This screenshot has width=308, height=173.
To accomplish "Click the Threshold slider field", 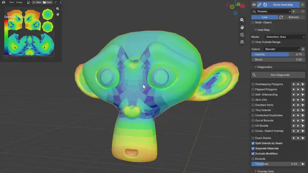I will tap(276, 164).
